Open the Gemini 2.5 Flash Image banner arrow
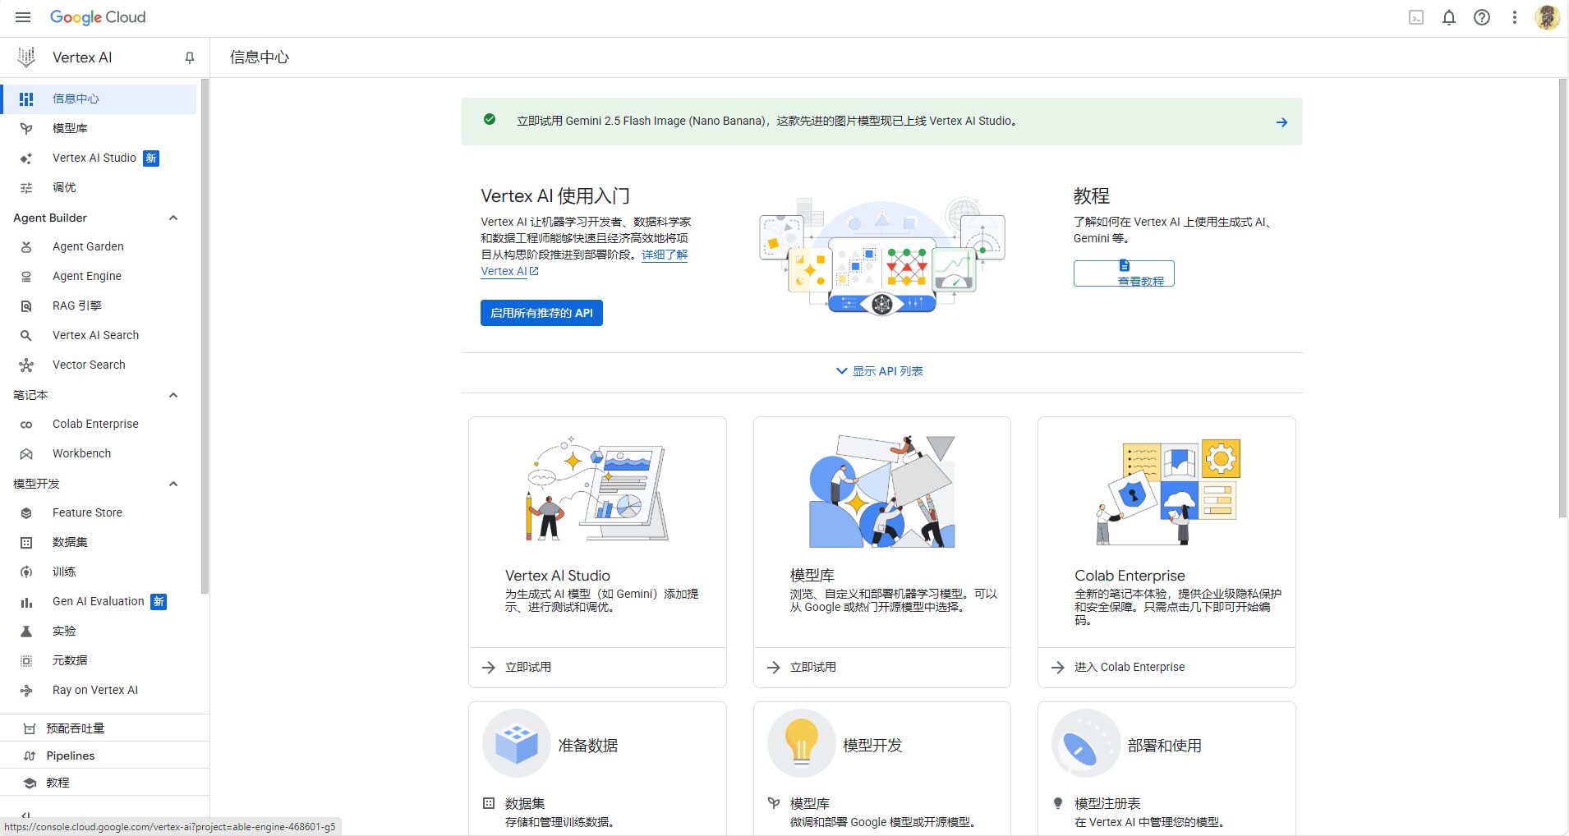This screenshot has height=836, width=1569. [1281, 122]
